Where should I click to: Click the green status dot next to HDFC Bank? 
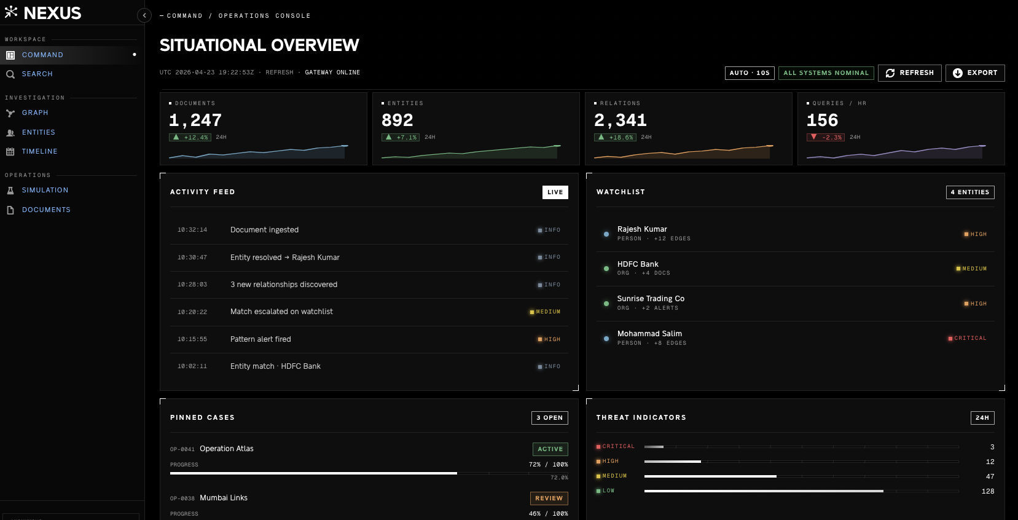click(x=606, y=269)
